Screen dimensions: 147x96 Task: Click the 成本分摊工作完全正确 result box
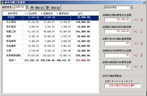(x=122, y=86)
